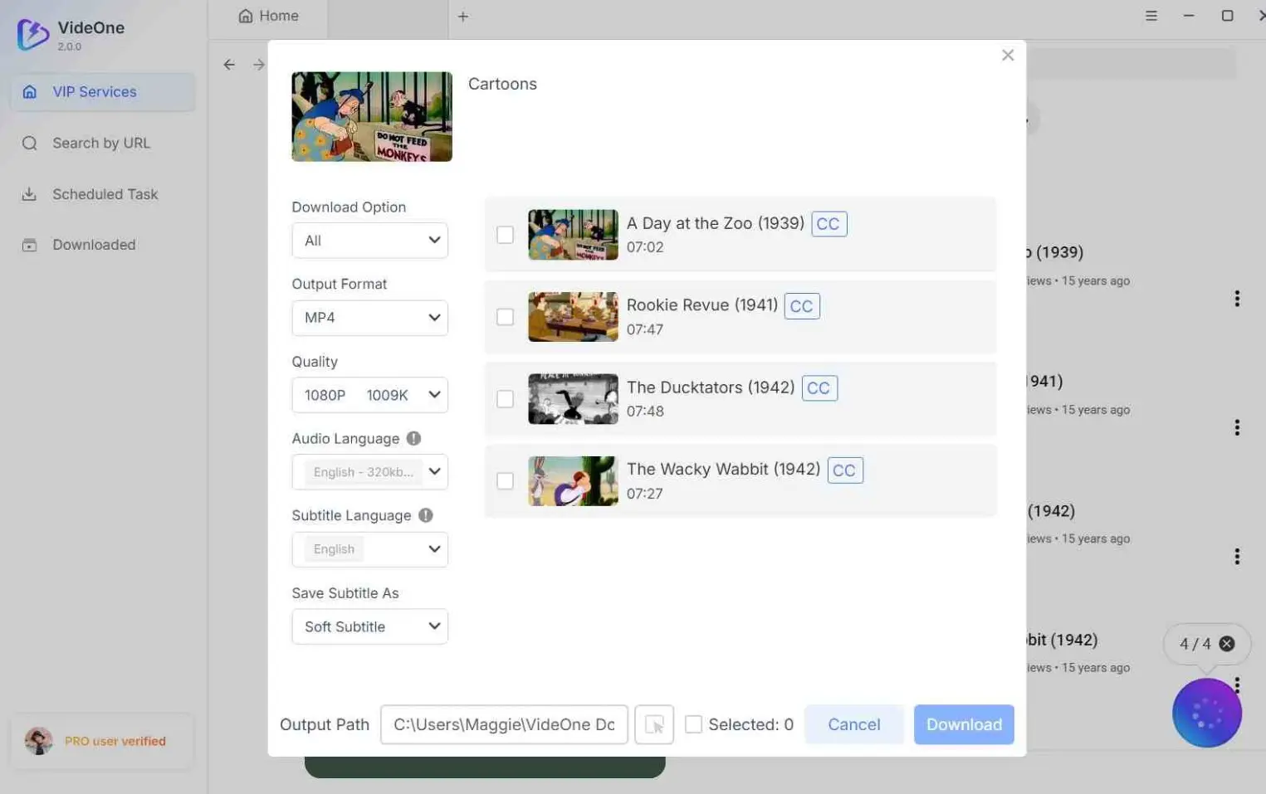Open the Download Option dropdown
Image resolution: width=1266 pixels, height=794 pixels.
click(369, 241)
